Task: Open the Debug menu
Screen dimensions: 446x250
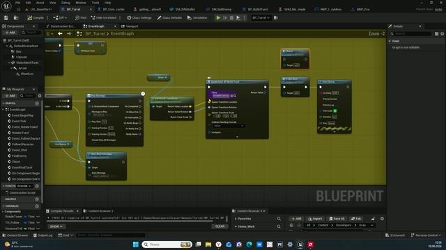Action: coord(66,3)
